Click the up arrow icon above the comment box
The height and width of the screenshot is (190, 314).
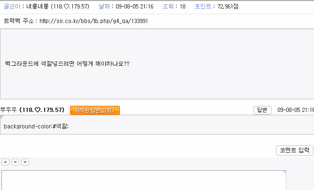(x=6, y=162)
